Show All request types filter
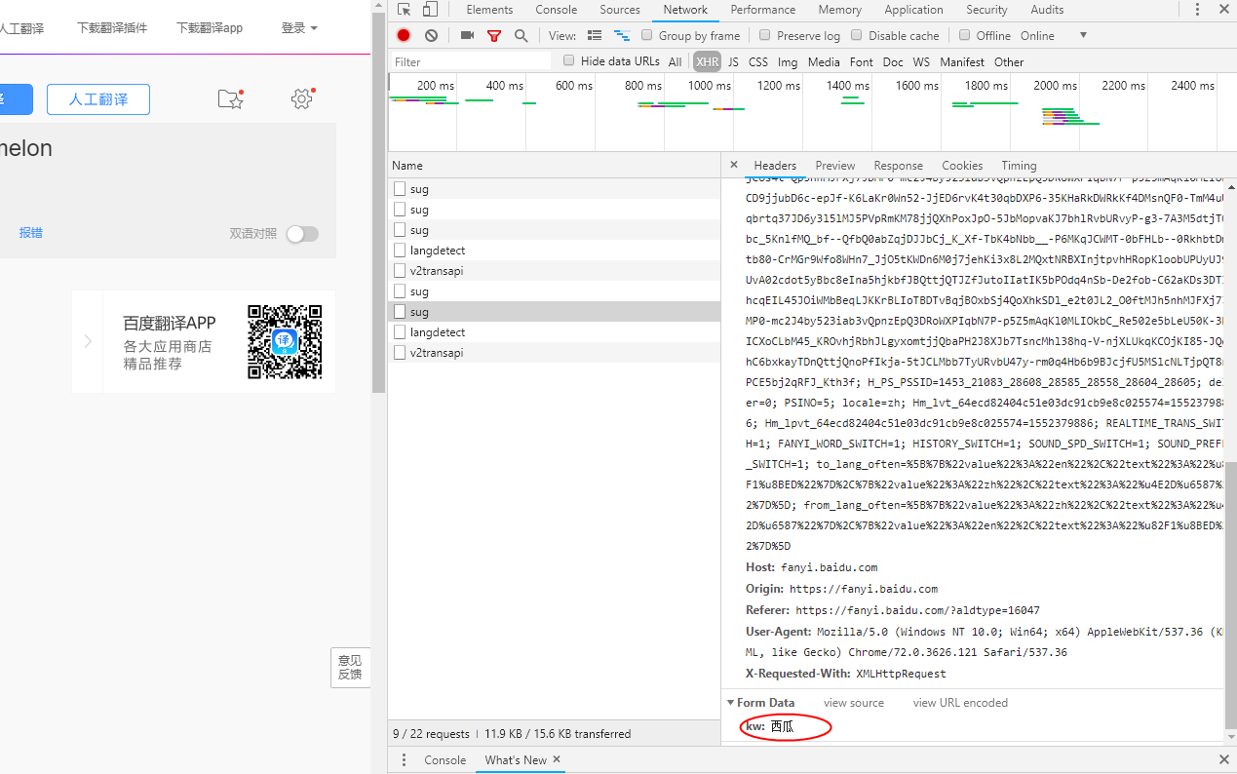Viewport: 1237px width, 774px height. point(675,61)
